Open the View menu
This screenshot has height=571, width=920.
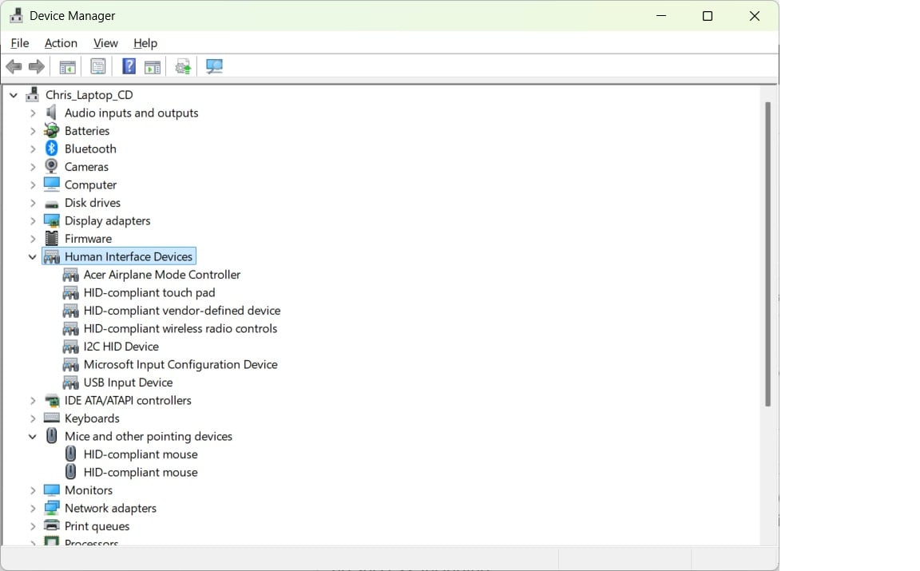coord(105,43)
